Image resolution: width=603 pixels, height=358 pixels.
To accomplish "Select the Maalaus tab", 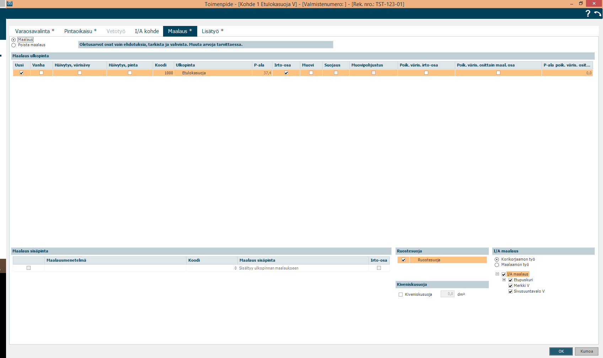I will [180, 31].
